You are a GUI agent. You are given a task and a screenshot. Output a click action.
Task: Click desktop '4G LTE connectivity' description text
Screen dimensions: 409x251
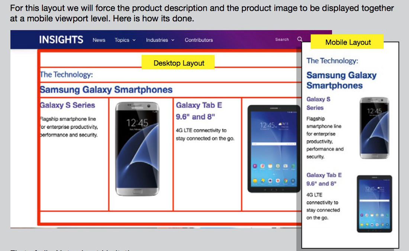205,134
